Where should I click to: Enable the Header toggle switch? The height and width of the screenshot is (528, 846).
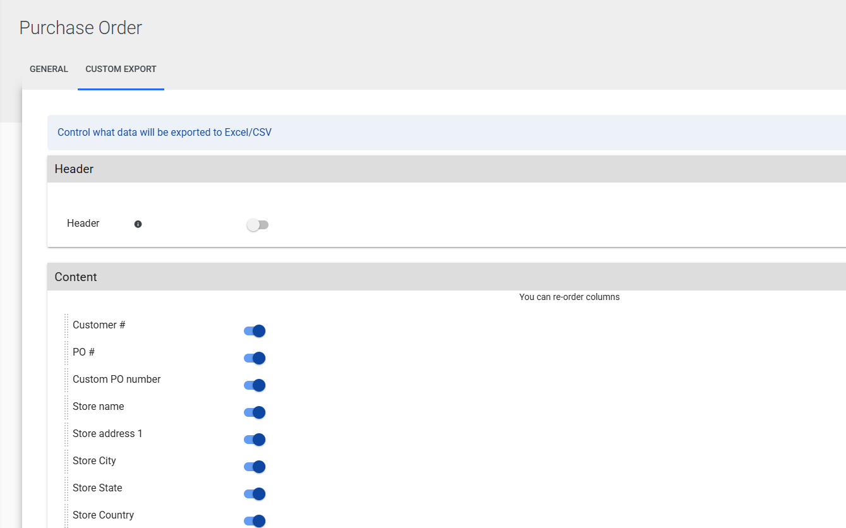click(257, 225)
